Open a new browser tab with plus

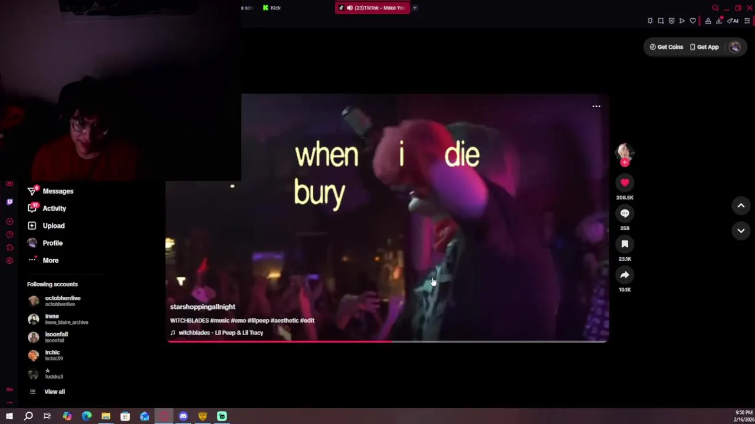pos(415,8)
